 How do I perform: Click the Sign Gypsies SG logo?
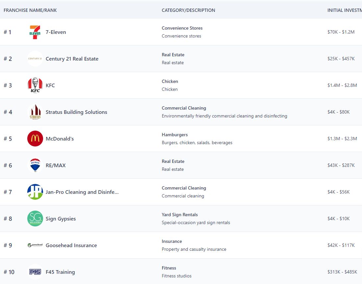[x=35, y=219]
